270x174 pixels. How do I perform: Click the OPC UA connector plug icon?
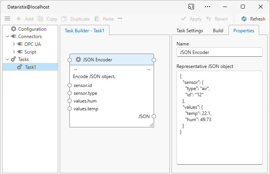coord(19,44)
